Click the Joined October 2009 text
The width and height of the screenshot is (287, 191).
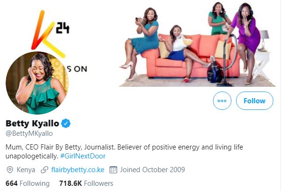[x=152, y=169]
